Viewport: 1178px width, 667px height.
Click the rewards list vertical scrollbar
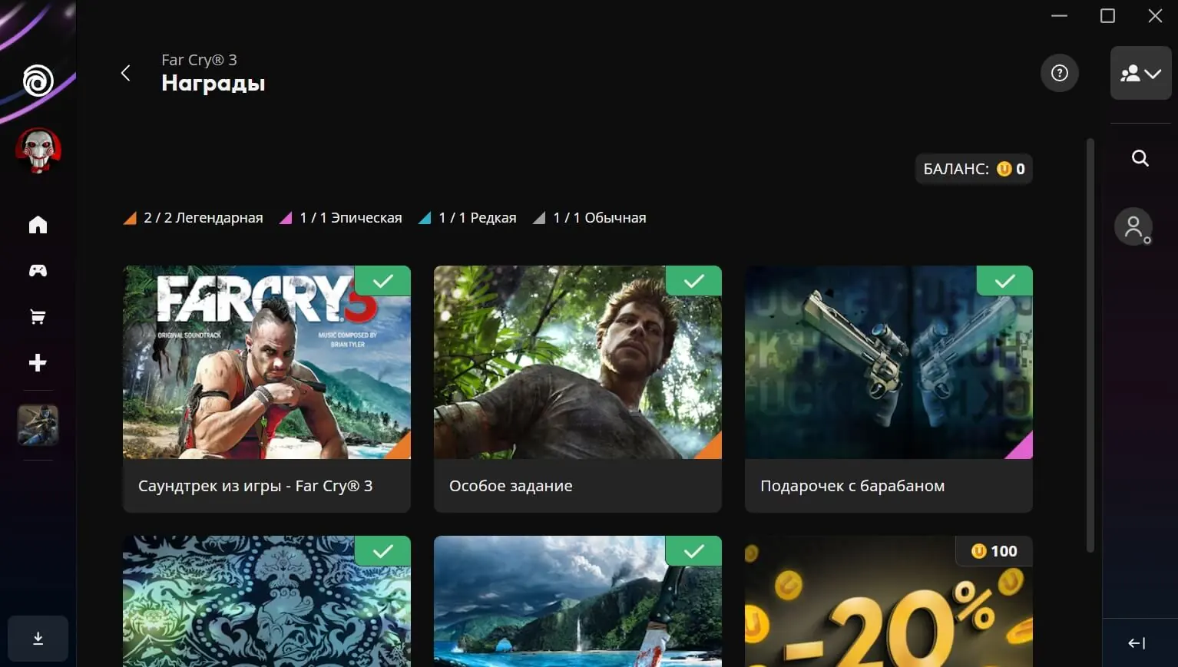tap(1090, 345)
